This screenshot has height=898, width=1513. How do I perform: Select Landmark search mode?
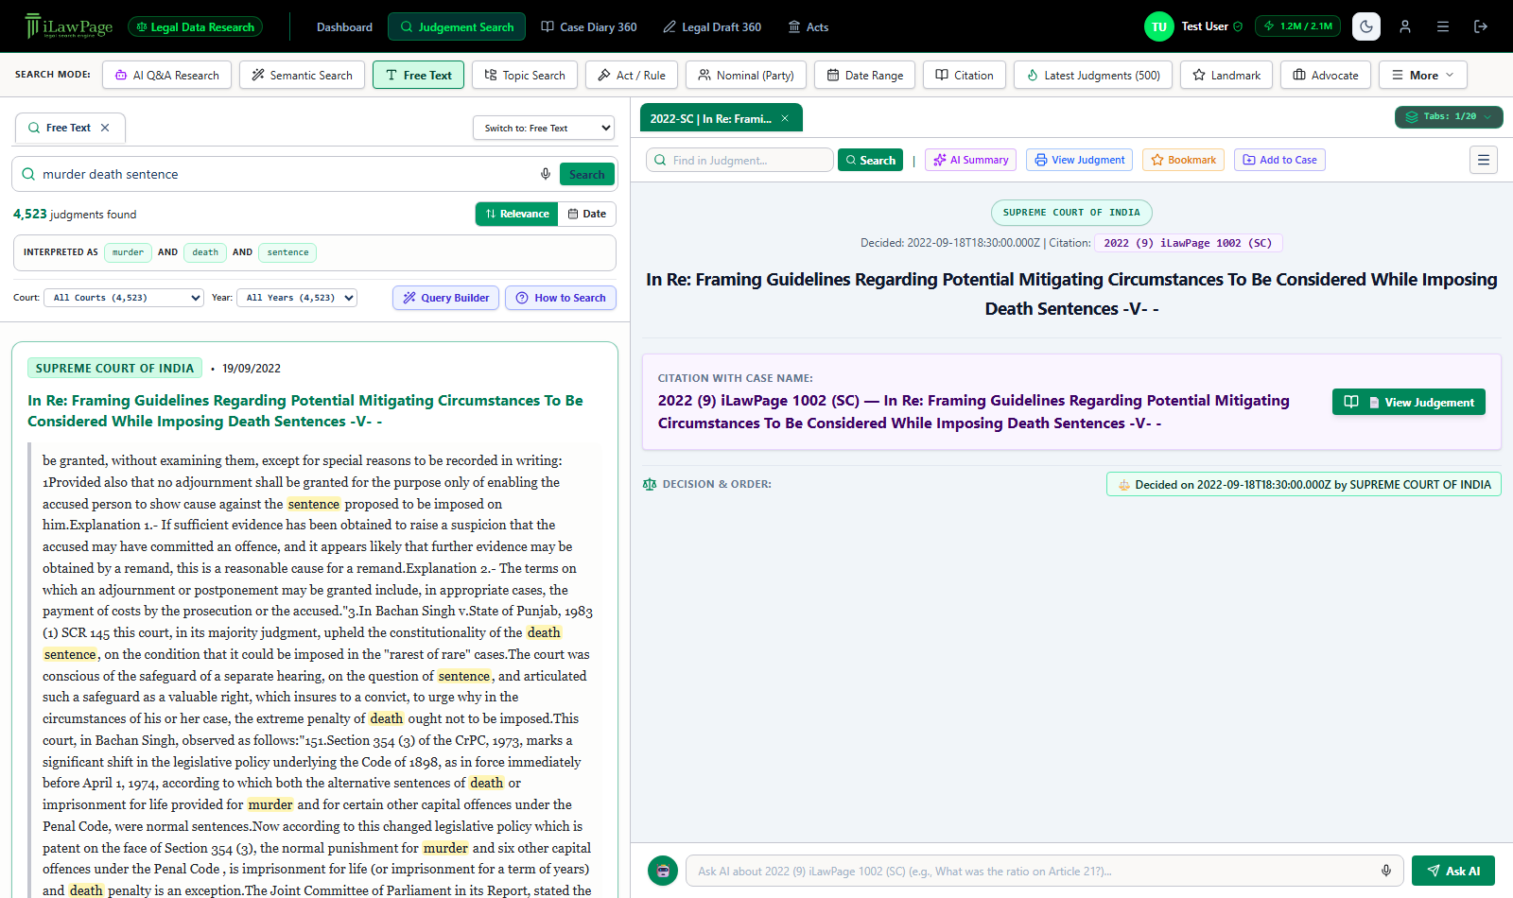point(1226,75)
